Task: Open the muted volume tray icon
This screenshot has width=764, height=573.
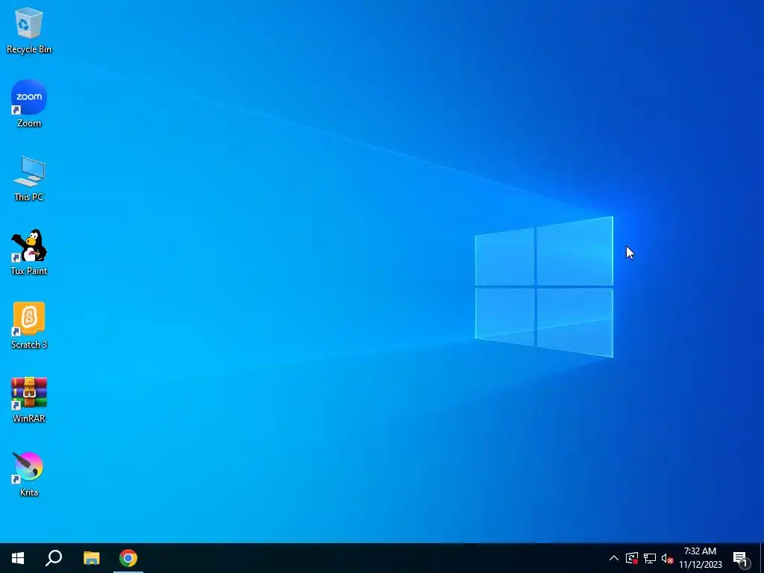Action: point(667,558)
